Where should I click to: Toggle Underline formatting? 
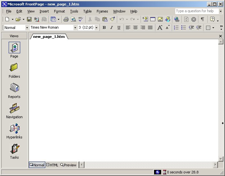[x=119, y=27]
